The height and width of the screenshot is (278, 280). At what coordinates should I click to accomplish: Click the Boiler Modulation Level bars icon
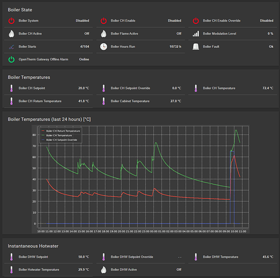click(196, 34)
